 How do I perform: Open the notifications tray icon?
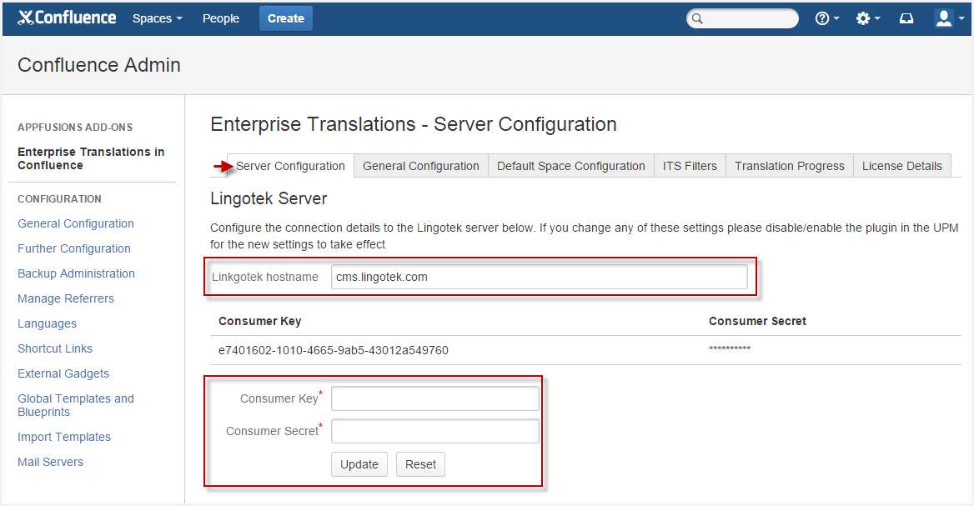(x=906, y=18)
